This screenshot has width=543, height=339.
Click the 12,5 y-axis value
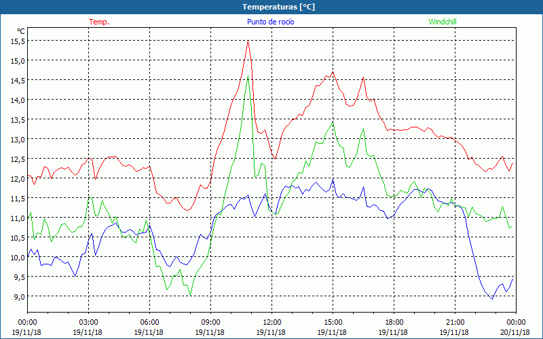(18, 159)
